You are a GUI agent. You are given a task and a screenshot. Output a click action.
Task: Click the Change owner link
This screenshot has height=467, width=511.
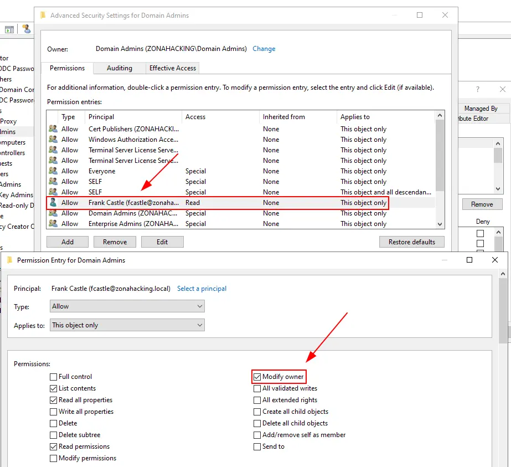coord(264,49)
